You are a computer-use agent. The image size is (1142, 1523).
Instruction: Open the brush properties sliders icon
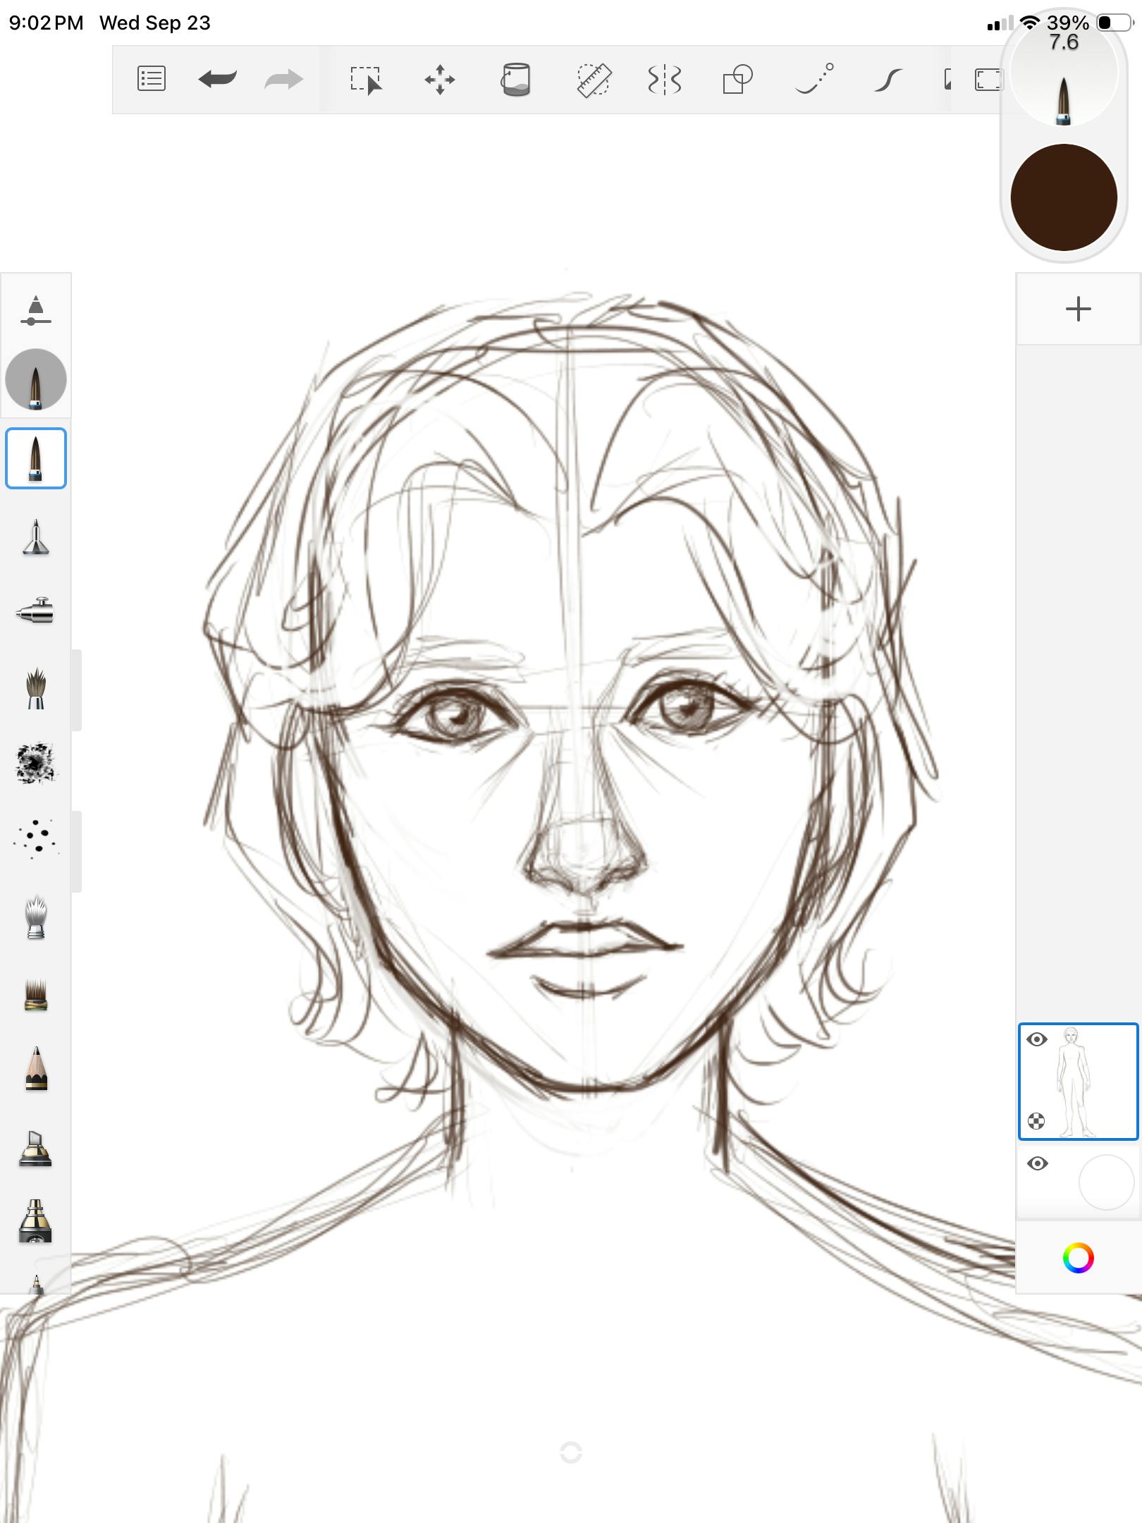click(x=36, y=310)
